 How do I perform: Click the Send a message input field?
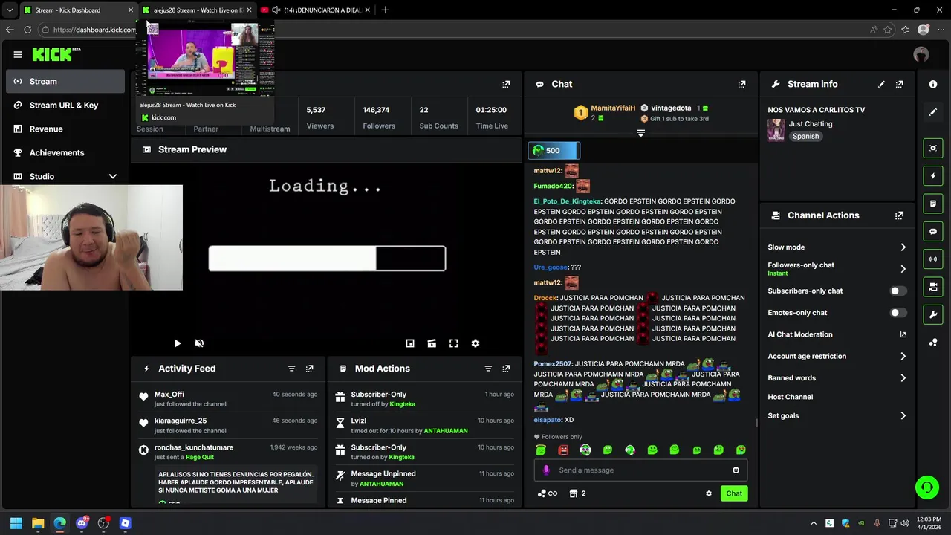click(x=640, y=470)
